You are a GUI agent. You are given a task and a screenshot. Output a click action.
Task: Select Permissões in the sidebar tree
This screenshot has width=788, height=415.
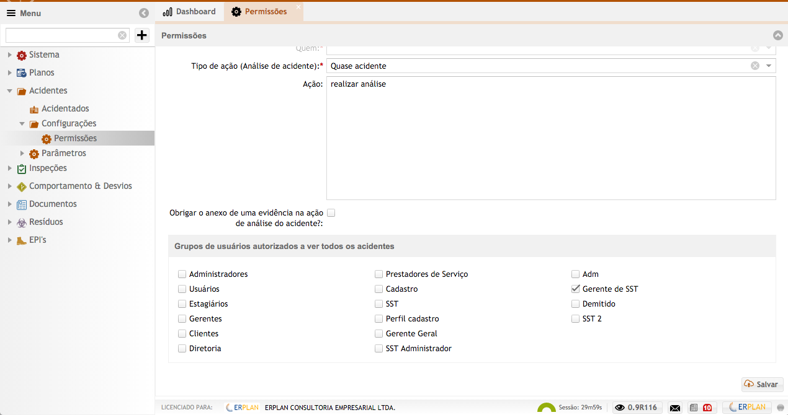(75, 139)
